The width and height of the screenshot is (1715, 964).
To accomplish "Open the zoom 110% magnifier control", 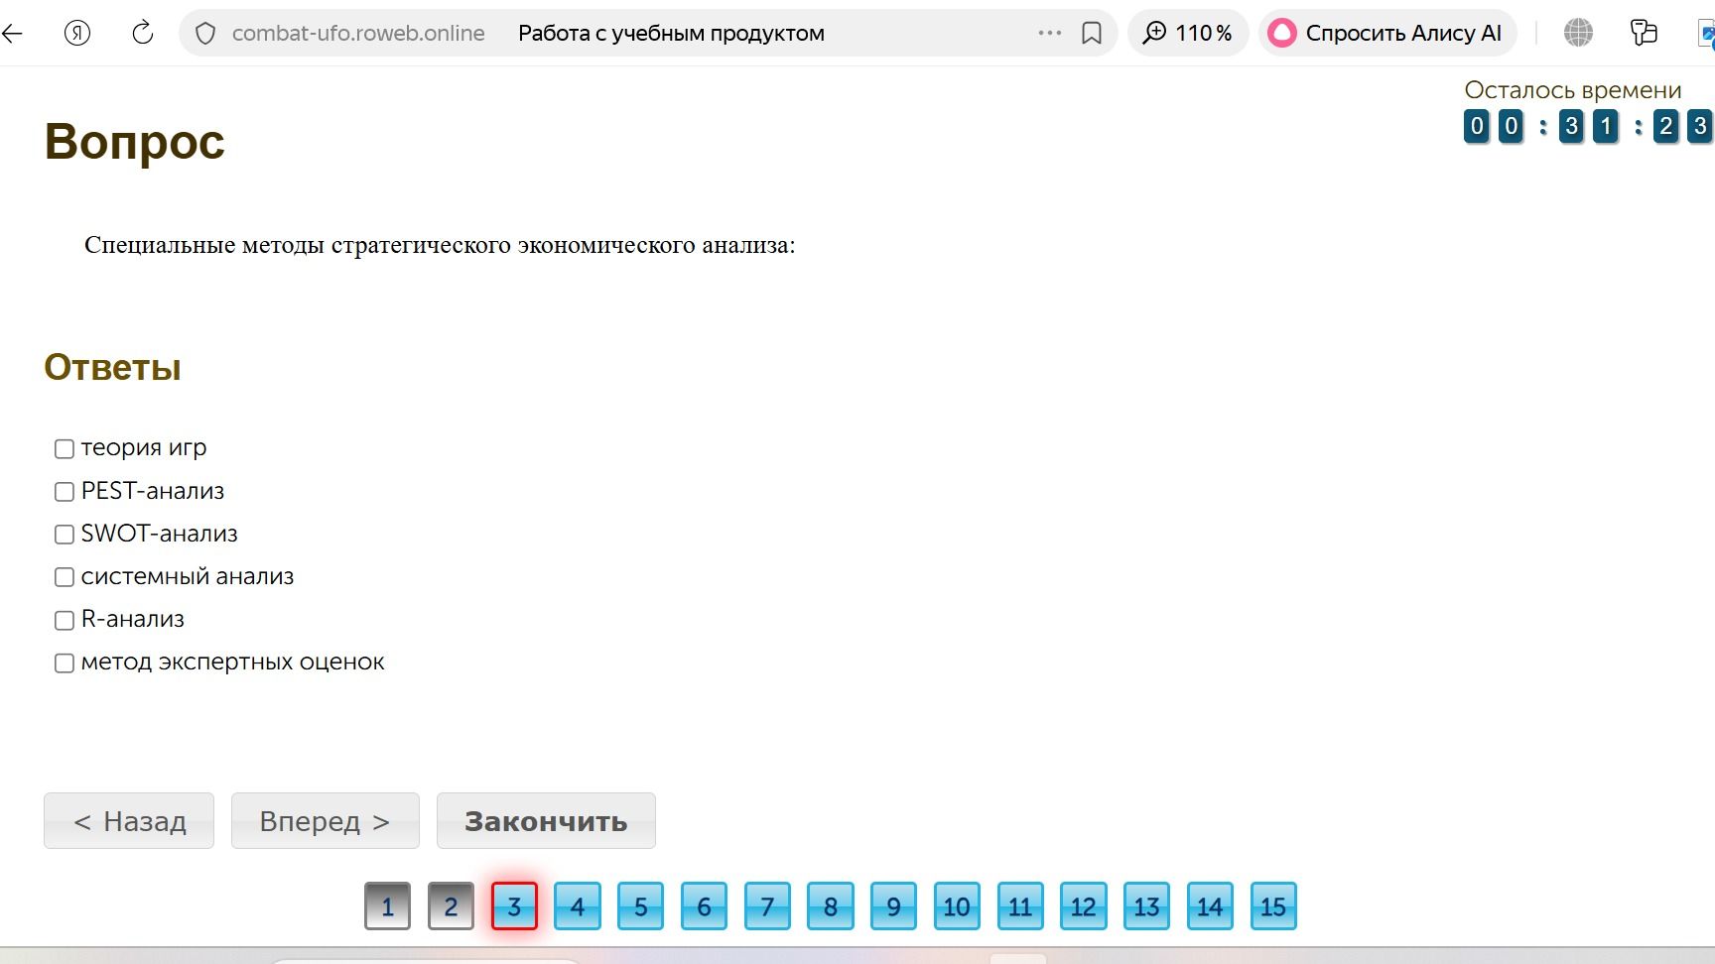I will point(1188,33).
